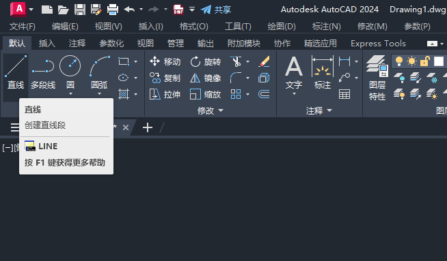
Task: Select the Dimension (标注) tool
Action: (x=323, y=72)
